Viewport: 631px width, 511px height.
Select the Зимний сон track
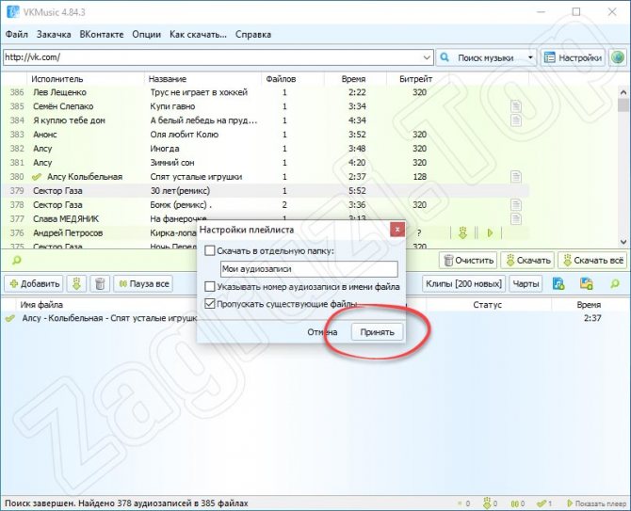pos(266,163)
